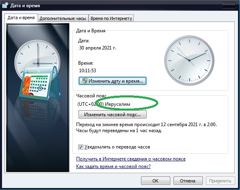Viewport: 240px width, 190px height.
Task: Click the text Часы будут переведены на 1 час назад
Action: tap(119, 131)
